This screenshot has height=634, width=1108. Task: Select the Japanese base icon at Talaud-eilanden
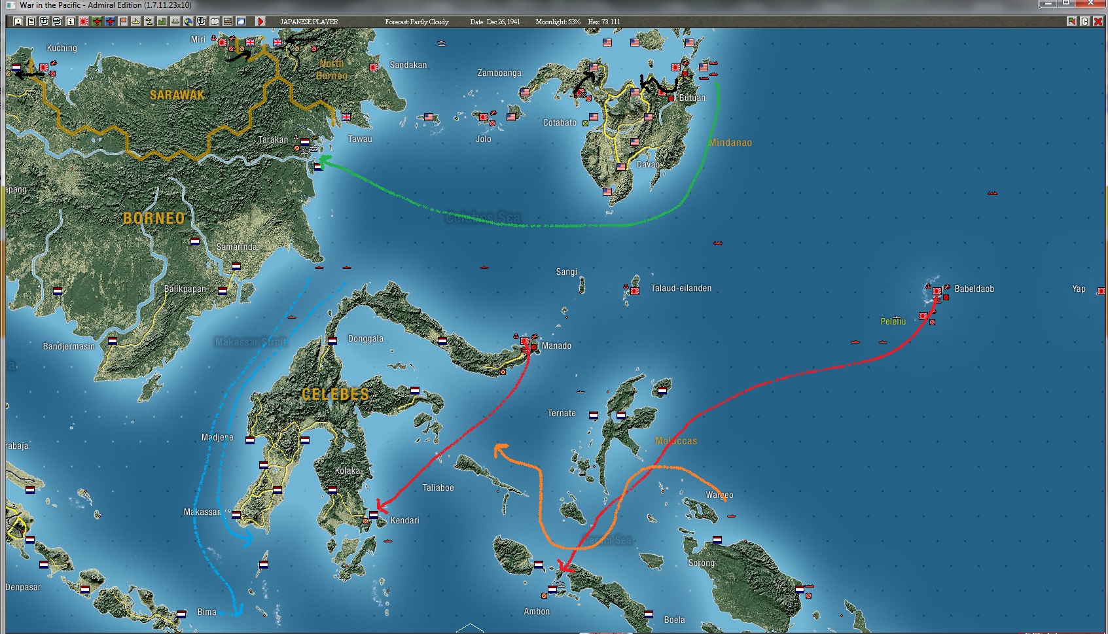(x=635, y=291)
